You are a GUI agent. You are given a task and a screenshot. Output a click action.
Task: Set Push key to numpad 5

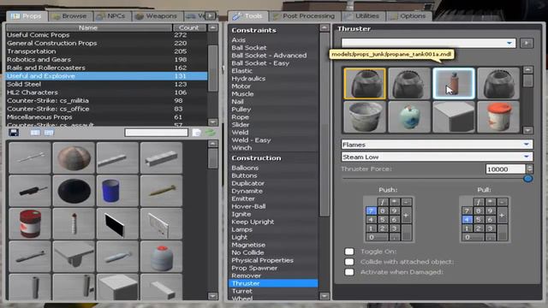(x=383, y=219)
